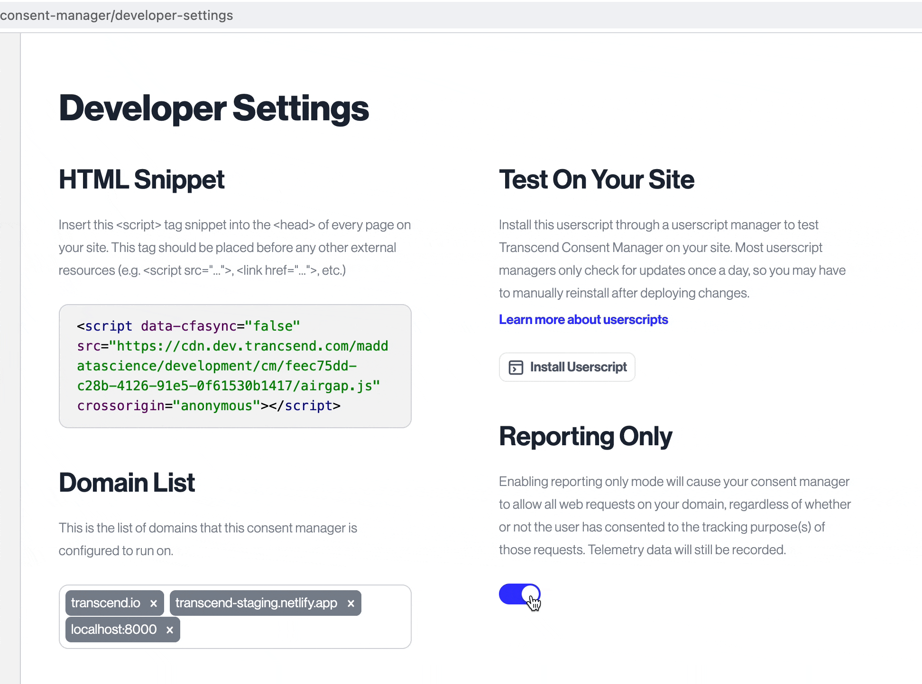This screenshot has height=684, width=922.
Task: Click the Reporting Only section heading
Action: (585, 436)
